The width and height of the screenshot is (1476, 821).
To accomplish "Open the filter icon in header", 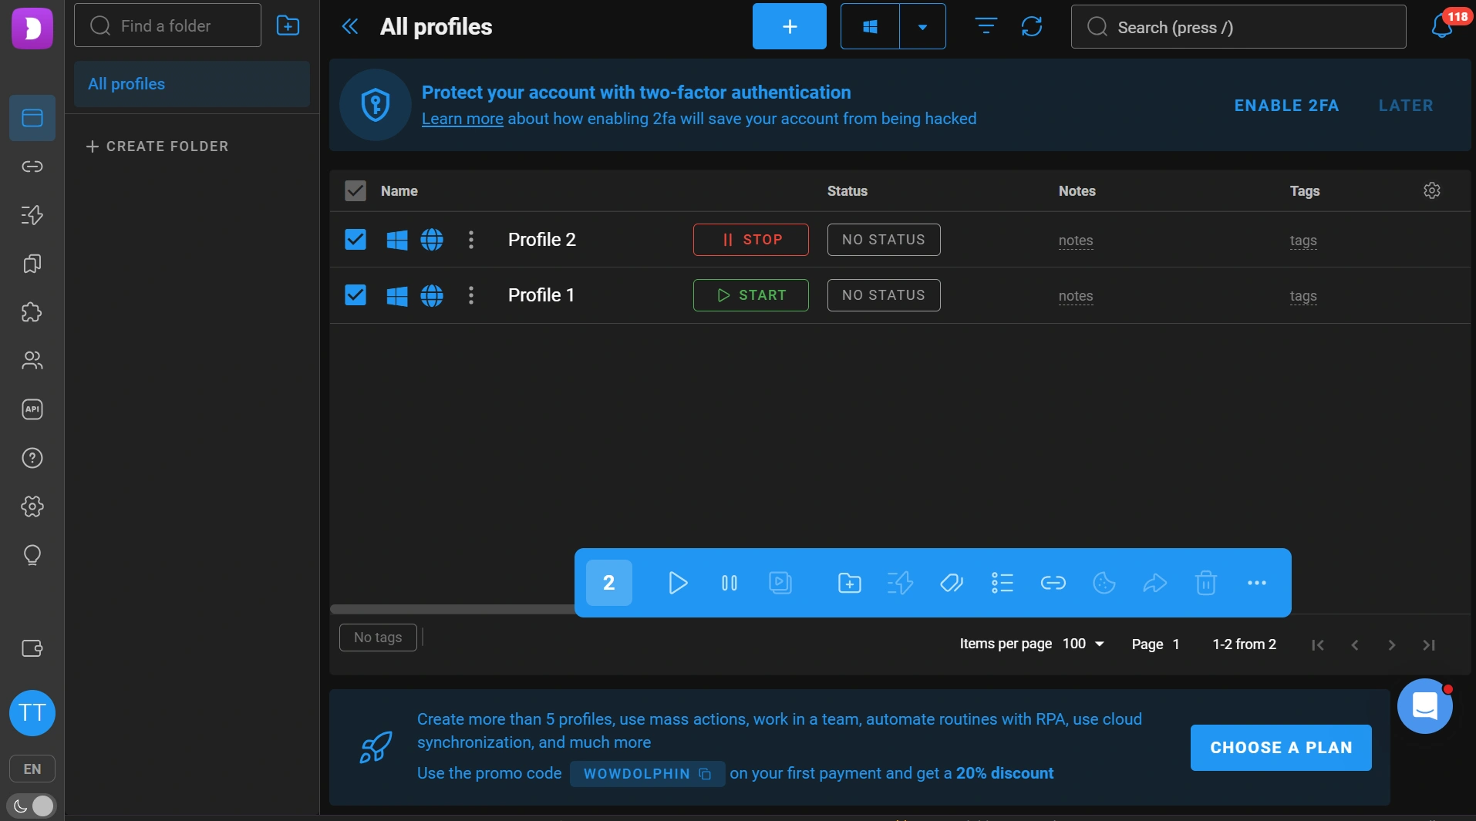I will (x=986, y=26).
